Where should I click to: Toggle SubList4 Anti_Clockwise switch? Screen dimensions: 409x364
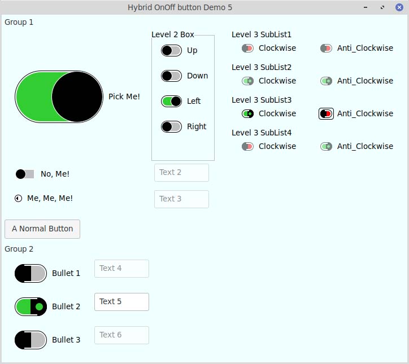(326, 146)
